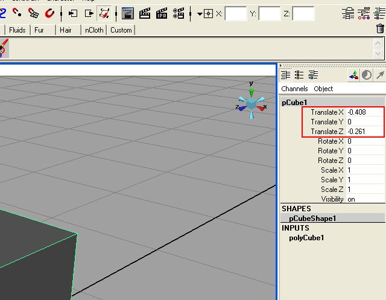This screenshot has width=386, height=300.
Task: Open the render view clapperboard icon
Action: point(128,13)
